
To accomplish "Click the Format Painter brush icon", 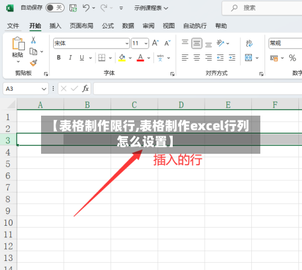I will coord(33,63).
